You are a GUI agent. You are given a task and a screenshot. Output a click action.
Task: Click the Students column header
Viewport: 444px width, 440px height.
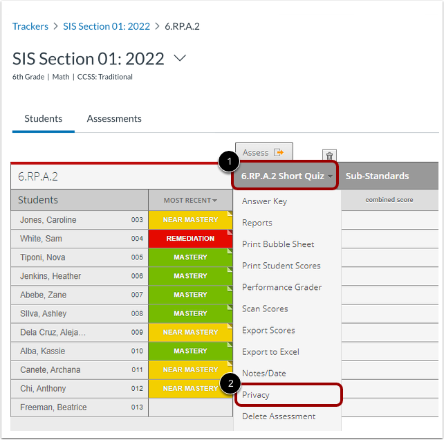pos(80,200)
